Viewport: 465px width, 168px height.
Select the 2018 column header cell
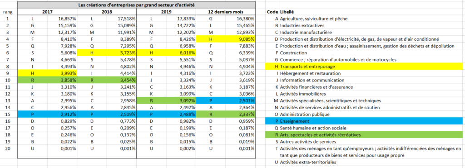point(107,12)
